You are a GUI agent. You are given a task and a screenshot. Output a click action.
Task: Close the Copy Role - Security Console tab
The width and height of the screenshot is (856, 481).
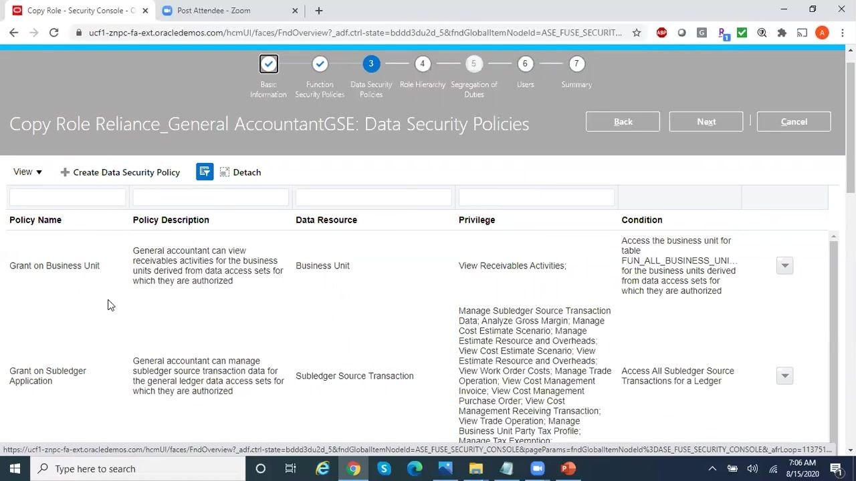(145, 11)
